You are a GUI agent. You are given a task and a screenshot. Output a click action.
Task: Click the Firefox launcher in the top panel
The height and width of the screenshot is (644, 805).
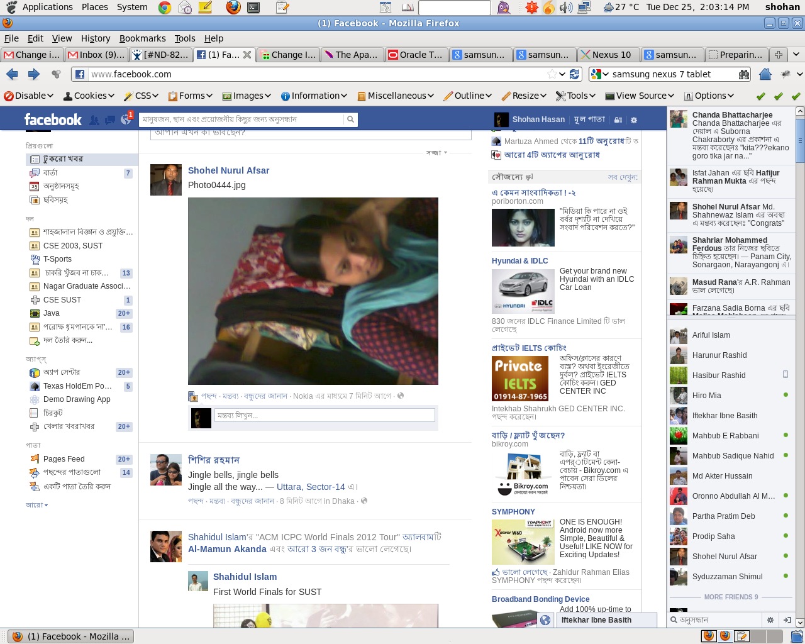tap(233, 8)
